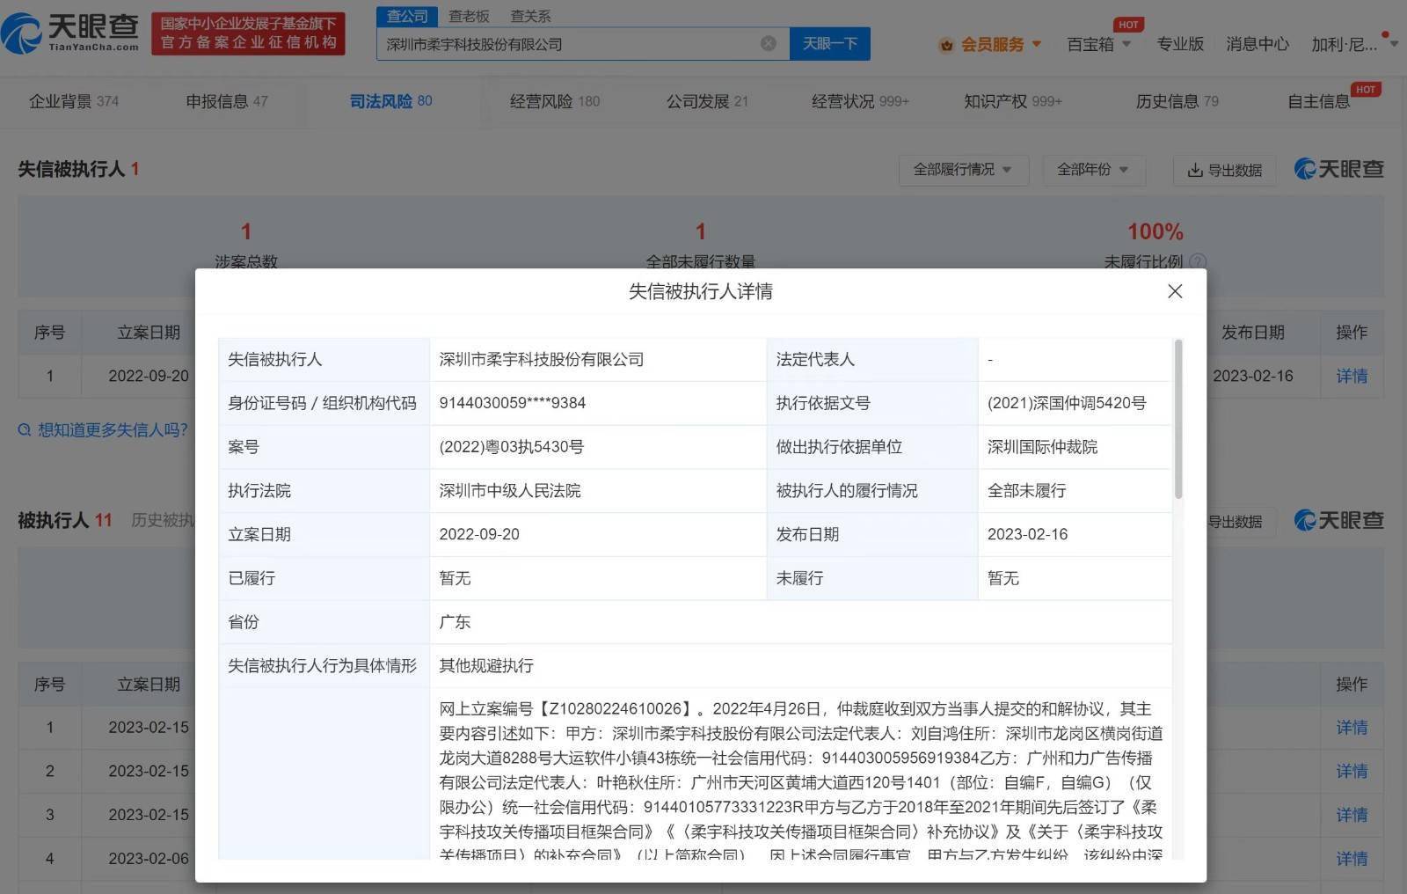
Task: Close the 失信被执行人详情 dialog
Action: (x=1175, y=291)
